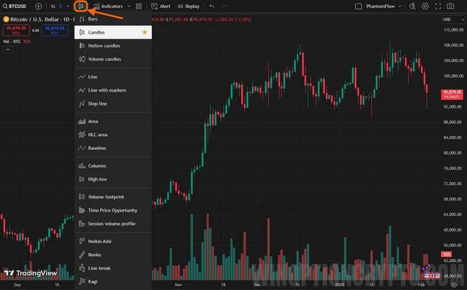This screenshot has width=467, height=290.
Task: Click the BTCUSD symbol search field
Action: [x=16, y=6]
